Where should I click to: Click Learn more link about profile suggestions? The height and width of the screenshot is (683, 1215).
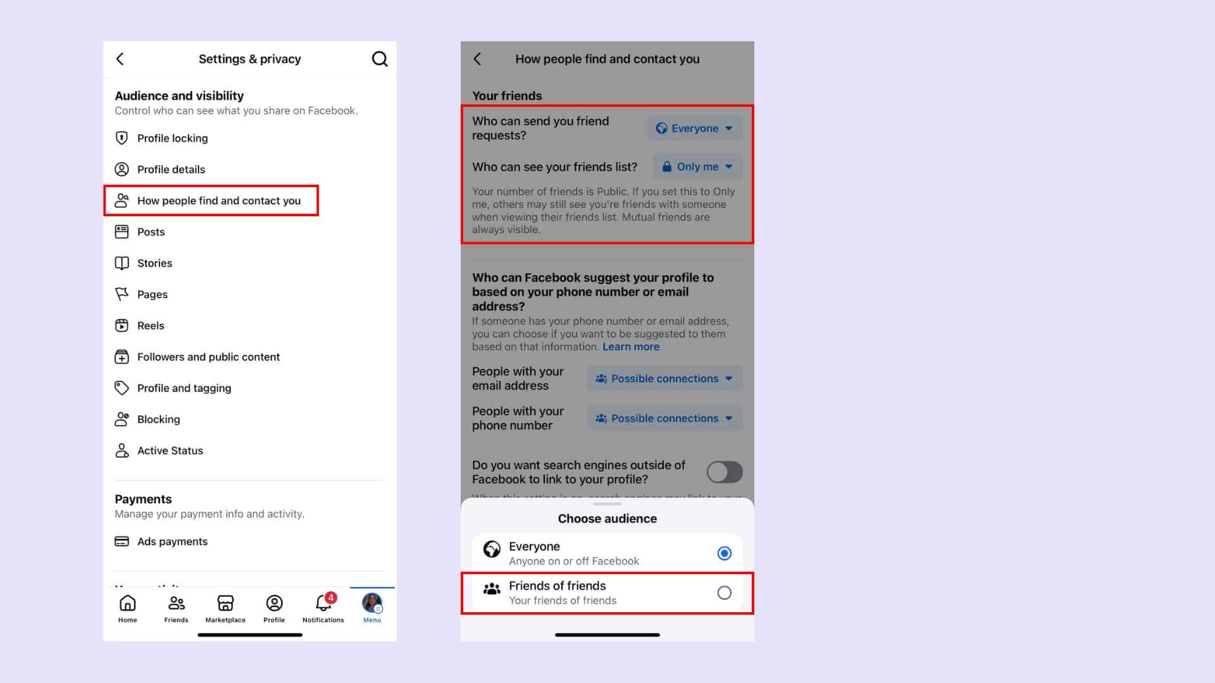631,347
